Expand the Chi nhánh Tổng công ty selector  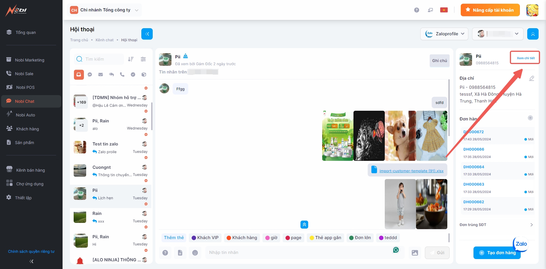pyautogui.click(x=104, y=10)
